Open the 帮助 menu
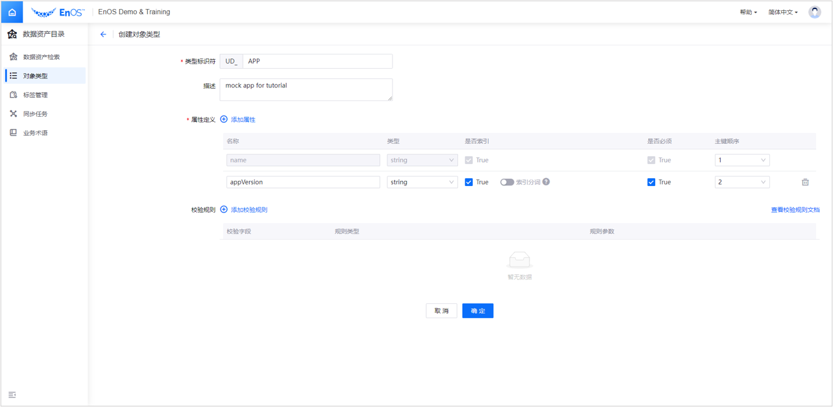This screenshot has height=407, width=833. [747, 11]
